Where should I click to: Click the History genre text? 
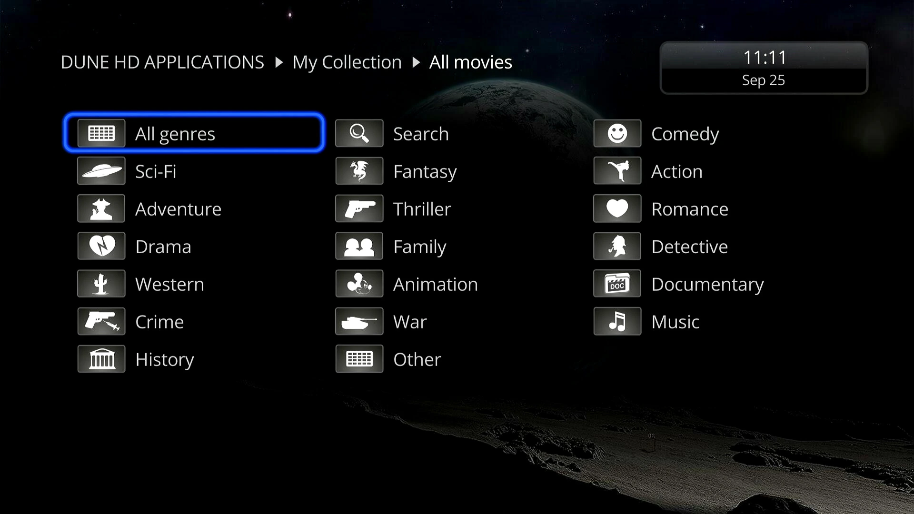point(165,360)
